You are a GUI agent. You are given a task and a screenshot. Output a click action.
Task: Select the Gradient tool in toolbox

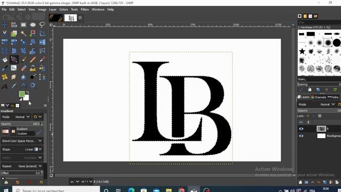tap(14, 59)
